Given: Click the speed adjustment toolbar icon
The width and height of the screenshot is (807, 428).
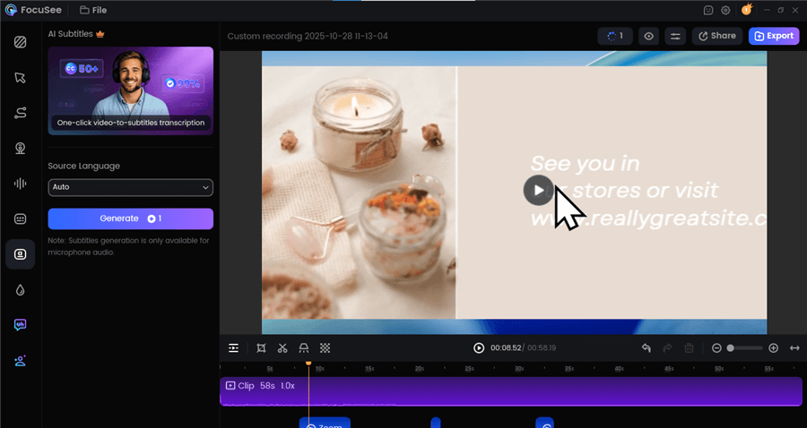Looking at the screenshot, I should pyautogui.click(x=304, y=347).
